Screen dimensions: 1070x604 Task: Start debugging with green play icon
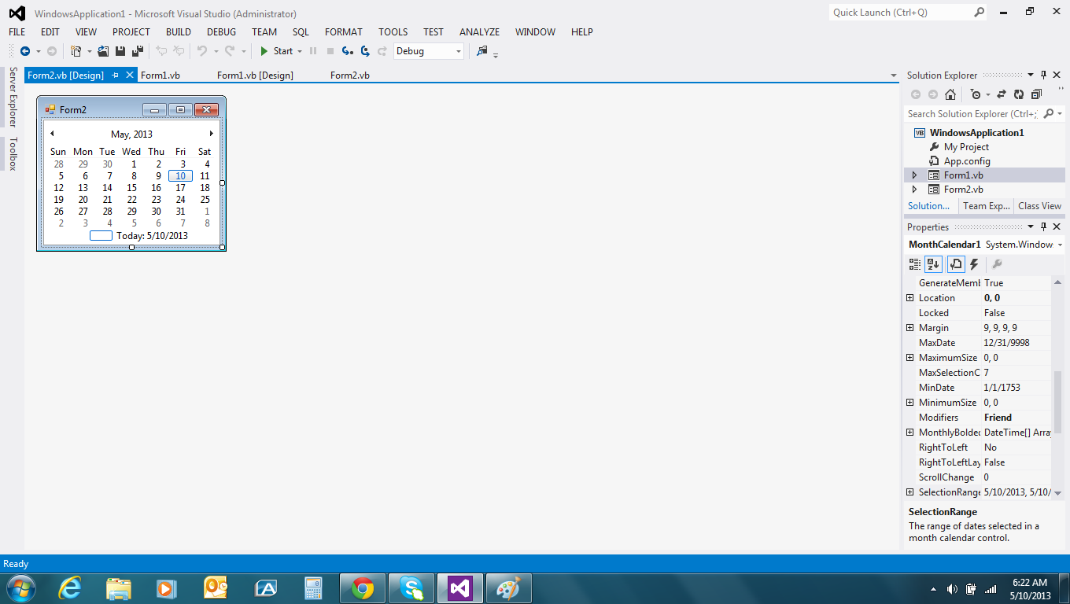(x=264, y=51)
